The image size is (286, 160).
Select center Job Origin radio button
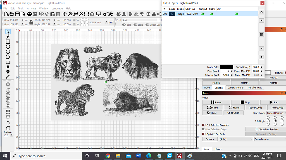click(x=275, y=121)
